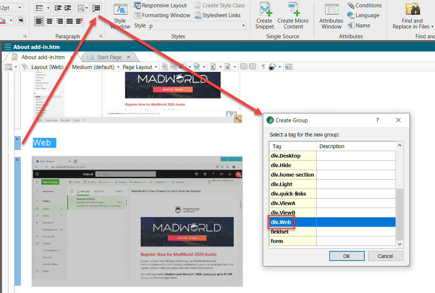Click Conditions in Attributes group

tap(364, 5)
